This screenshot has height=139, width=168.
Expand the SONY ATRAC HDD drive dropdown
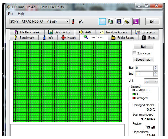pos(68,22)
